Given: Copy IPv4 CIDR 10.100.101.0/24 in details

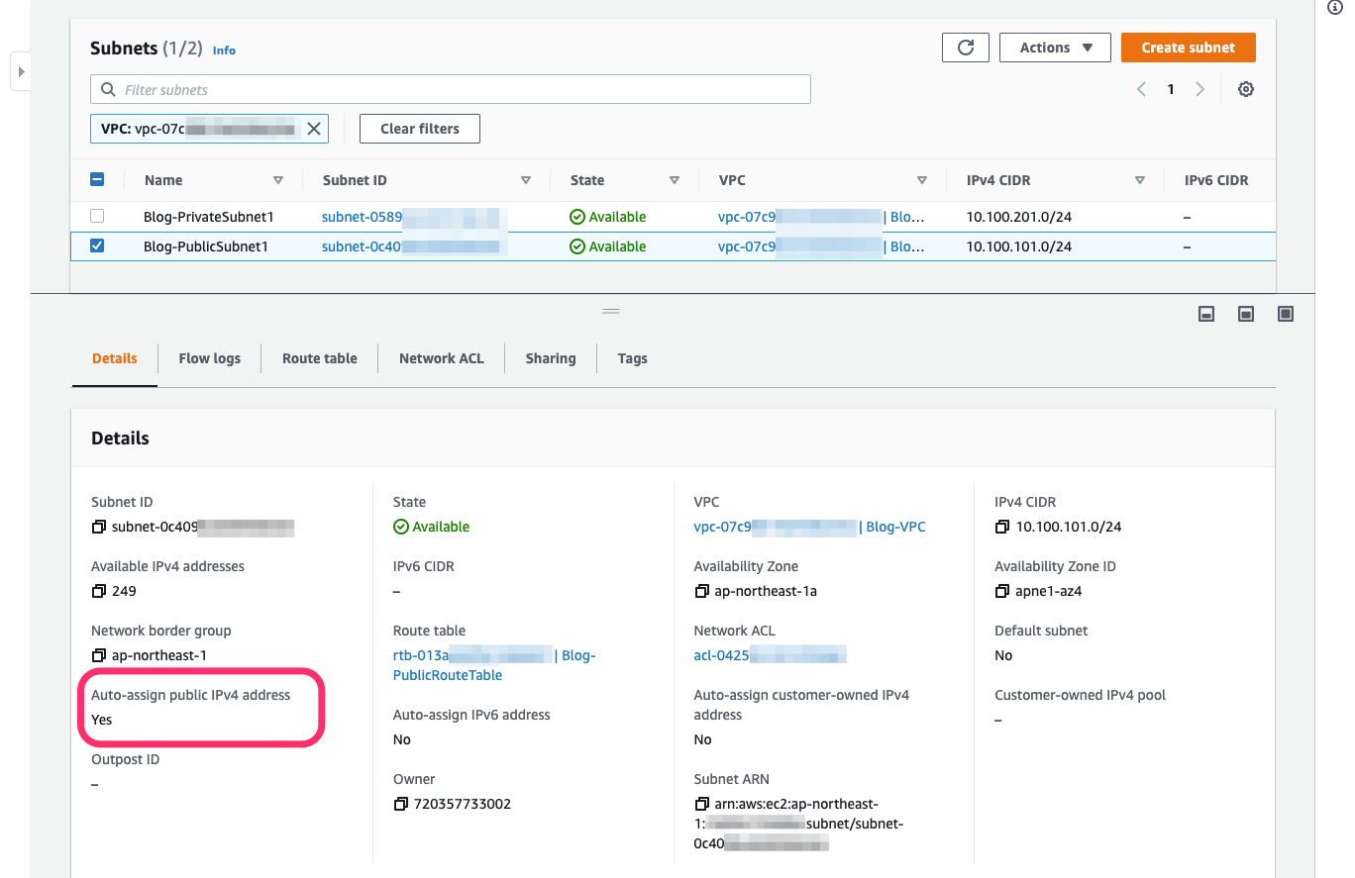Looking at the screenshot, I should coord(1002,528).
